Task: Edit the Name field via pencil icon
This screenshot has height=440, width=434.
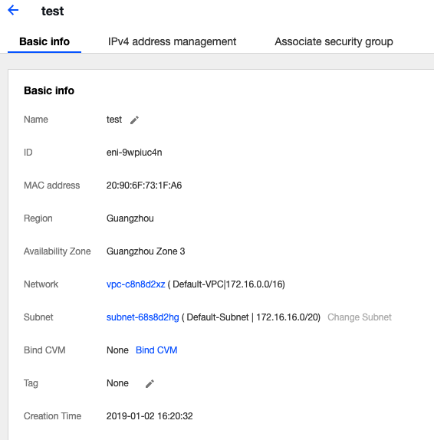Action: [134, 120]
